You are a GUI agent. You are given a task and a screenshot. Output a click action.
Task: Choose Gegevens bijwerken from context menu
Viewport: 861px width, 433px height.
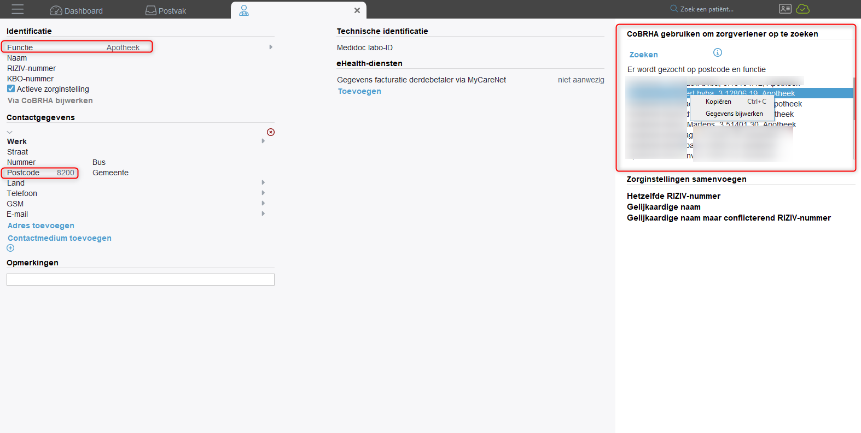[732, 114]
